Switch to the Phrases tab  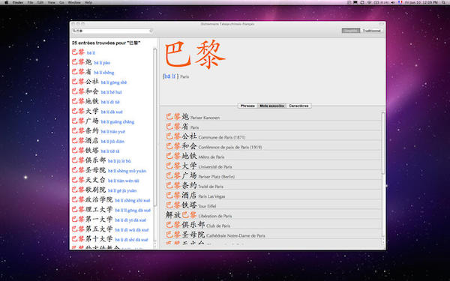(247, 106)
